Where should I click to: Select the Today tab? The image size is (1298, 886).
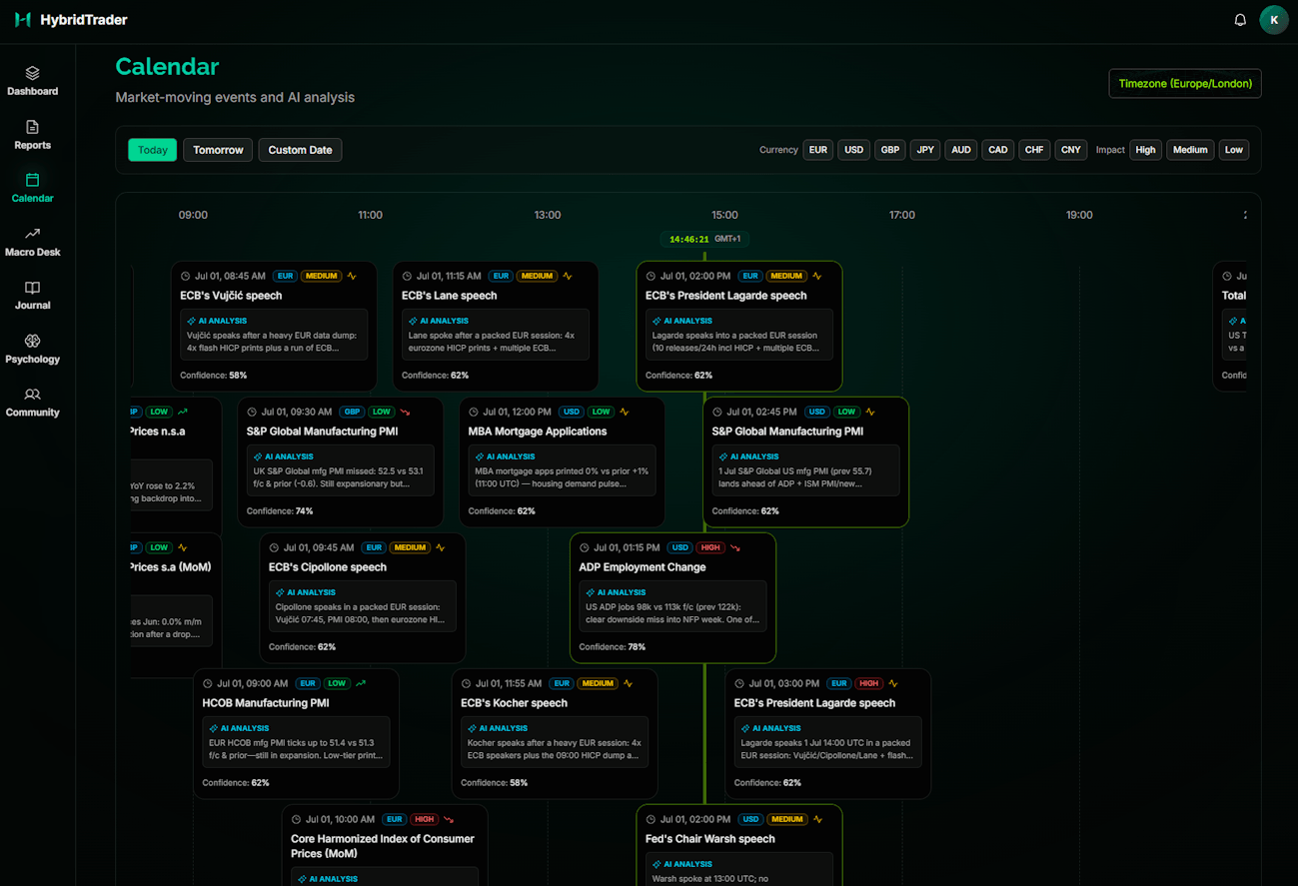click(x=153, y=150)
